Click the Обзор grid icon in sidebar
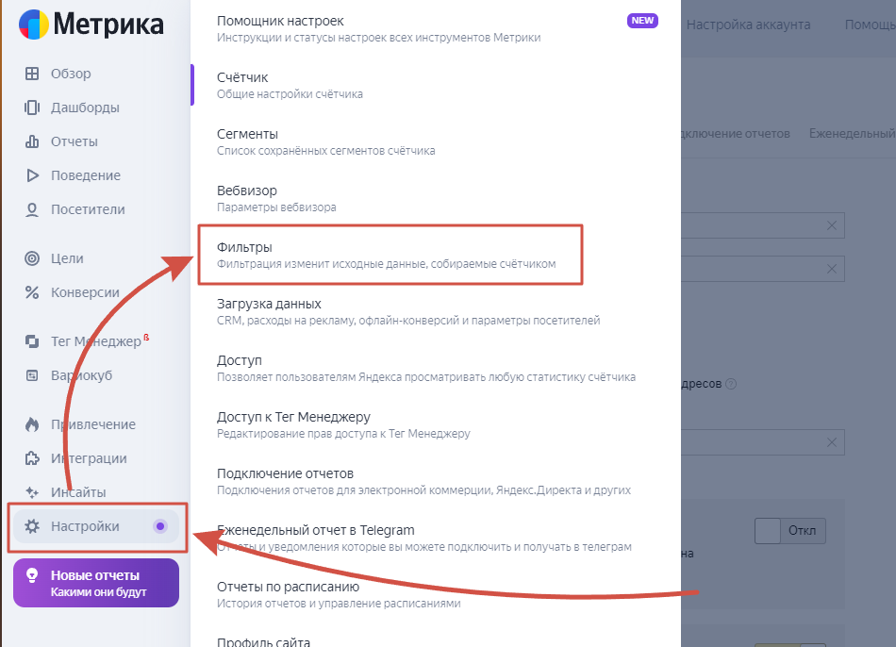 pyautogui.click(x=32, y=74)
